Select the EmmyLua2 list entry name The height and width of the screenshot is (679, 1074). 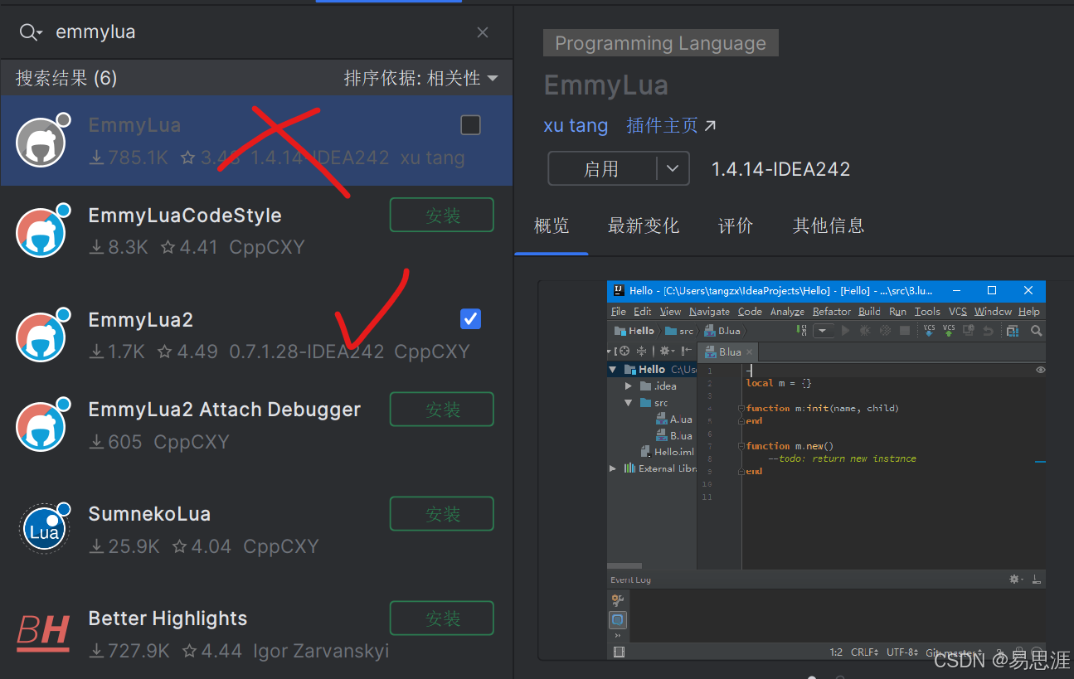(x=141, y=320)
